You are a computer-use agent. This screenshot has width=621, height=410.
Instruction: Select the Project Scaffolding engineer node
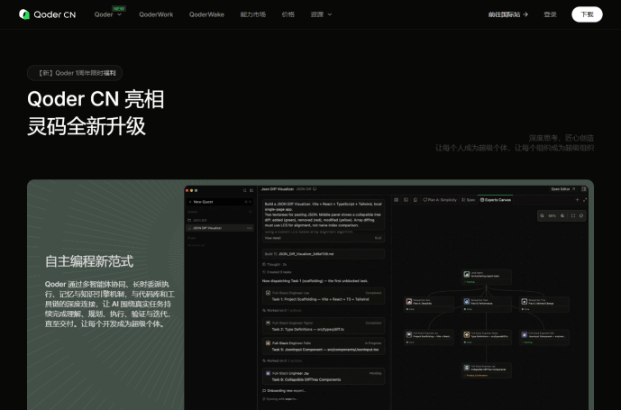(x=429, y=338)
